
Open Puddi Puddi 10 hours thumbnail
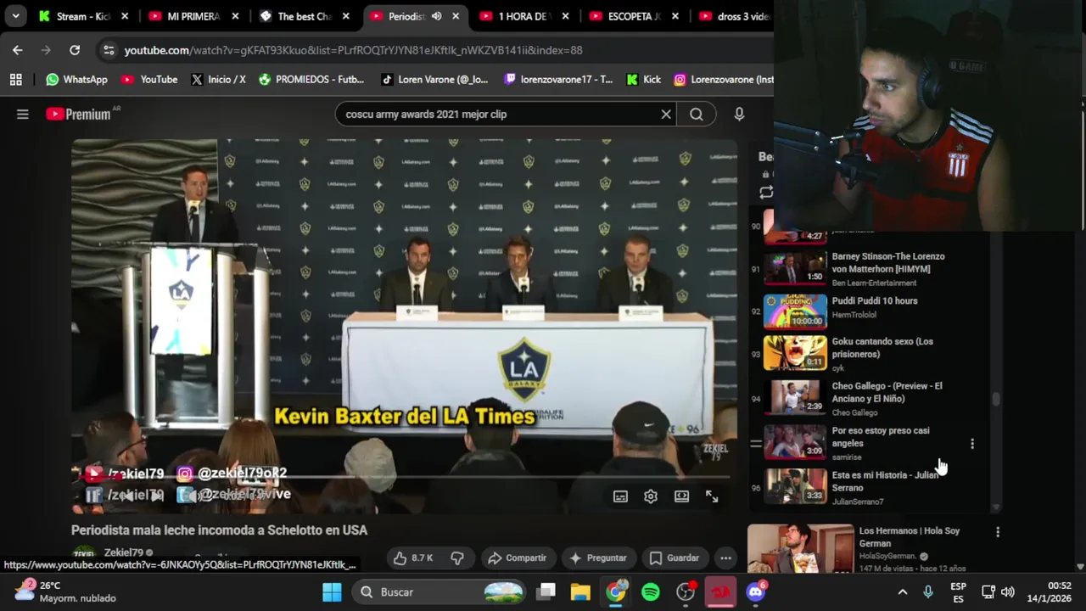[795, 311]
